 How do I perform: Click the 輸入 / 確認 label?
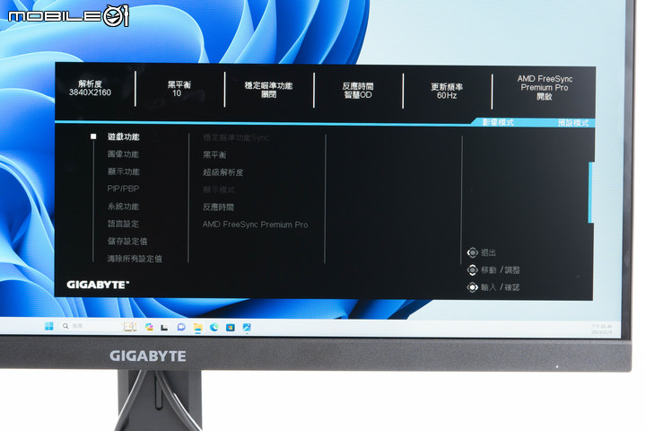500,287
